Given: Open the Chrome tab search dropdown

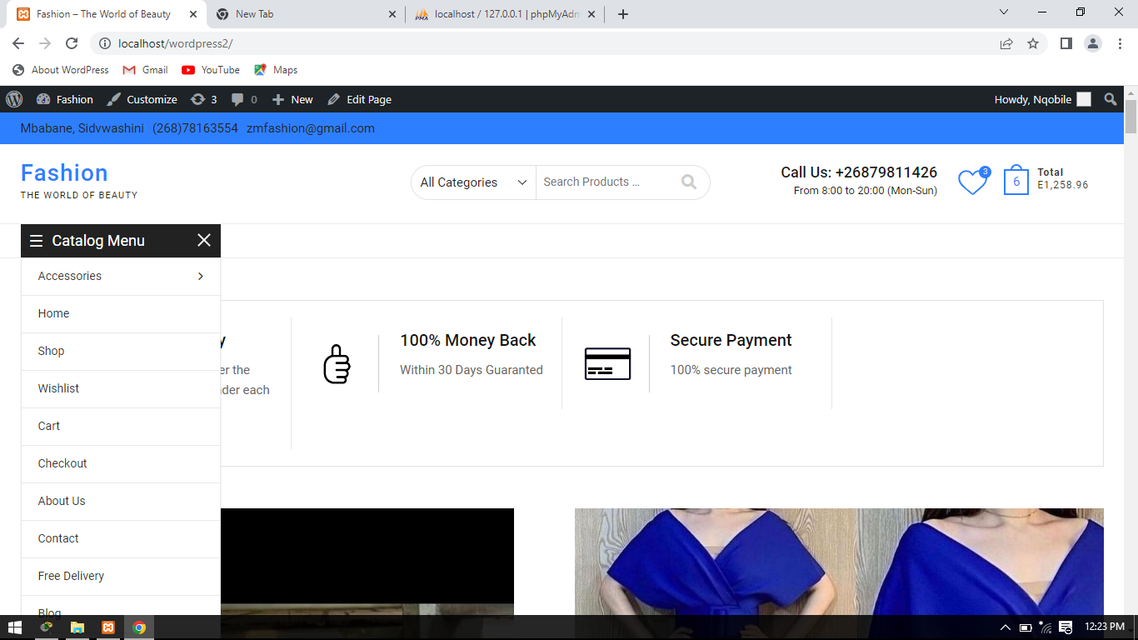Looking at the screenshot, I should click(x=1004, y=12).
